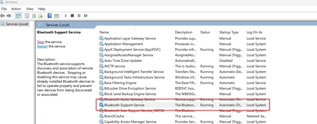Viewport: 317px width, 124px height.
Task: Select the Bluetooth Support Service row name
Action: (x=124, y=105)
